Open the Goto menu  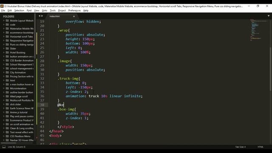[44, 11]
